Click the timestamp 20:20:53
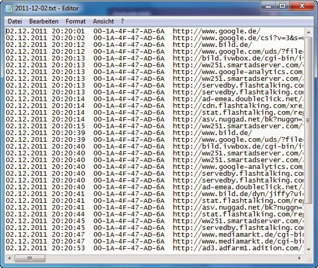 click(x=68, y=249)
